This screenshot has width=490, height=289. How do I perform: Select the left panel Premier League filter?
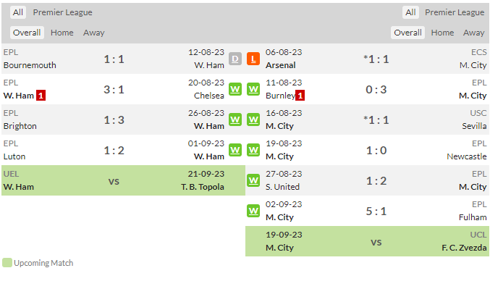[62, 12]
